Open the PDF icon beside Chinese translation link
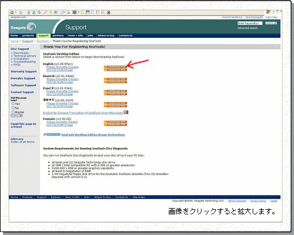 [x=126, y=112]
